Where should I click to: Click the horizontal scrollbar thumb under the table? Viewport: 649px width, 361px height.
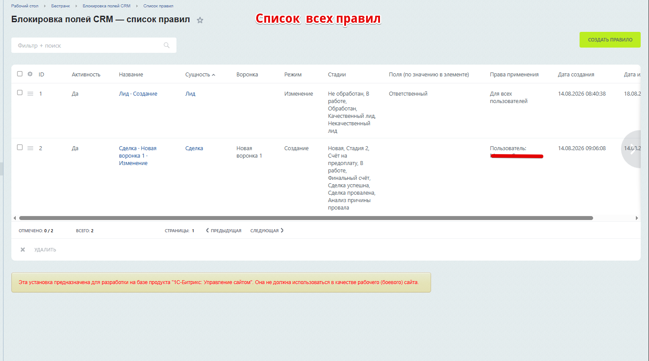(306, 218)
